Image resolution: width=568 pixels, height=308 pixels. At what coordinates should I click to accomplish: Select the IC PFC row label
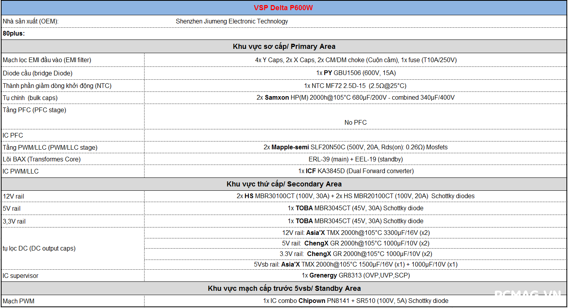coord(13,135)
